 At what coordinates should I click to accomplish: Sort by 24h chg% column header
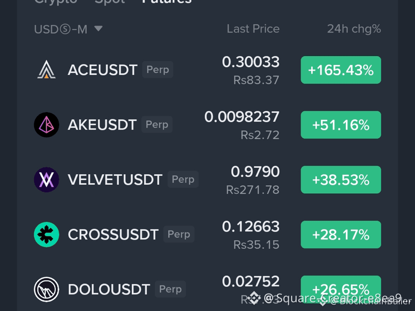[354, 29]
